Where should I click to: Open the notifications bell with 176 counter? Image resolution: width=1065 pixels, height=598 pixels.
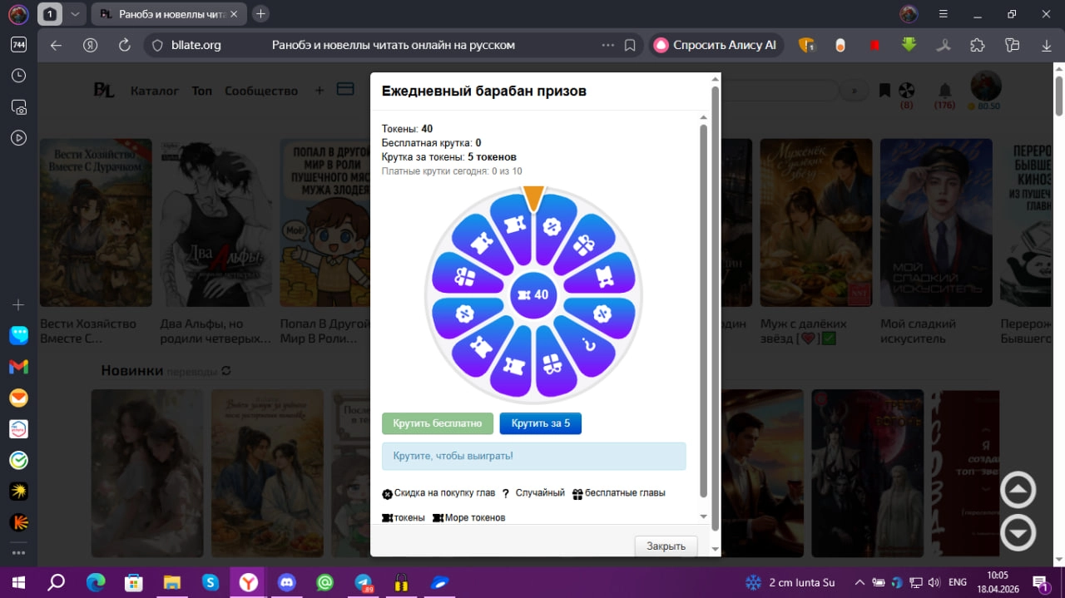coord(945,90)
